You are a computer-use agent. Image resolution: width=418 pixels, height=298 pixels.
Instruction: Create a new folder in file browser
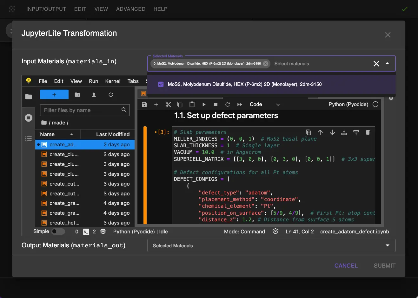77,95
